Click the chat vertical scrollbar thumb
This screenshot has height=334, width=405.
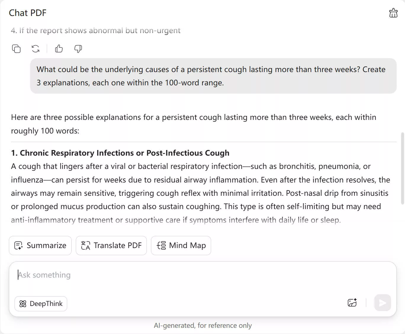(x=402, y=168)
